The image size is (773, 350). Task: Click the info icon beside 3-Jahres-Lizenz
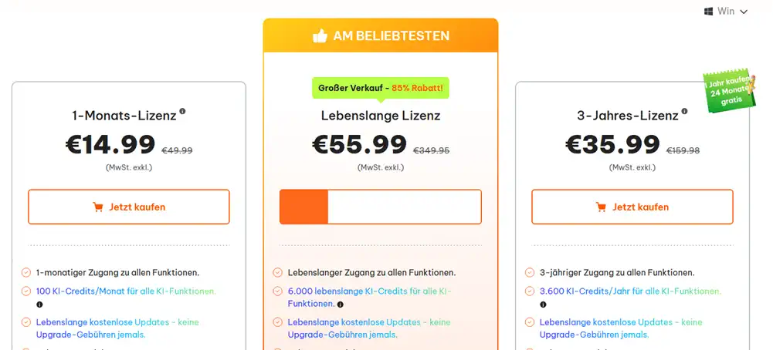coord(684,111)
